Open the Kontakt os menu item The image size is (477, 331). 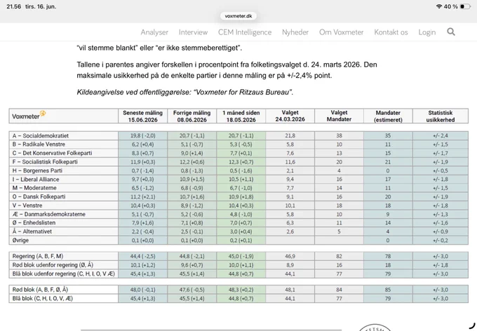[x=391, y=32]
